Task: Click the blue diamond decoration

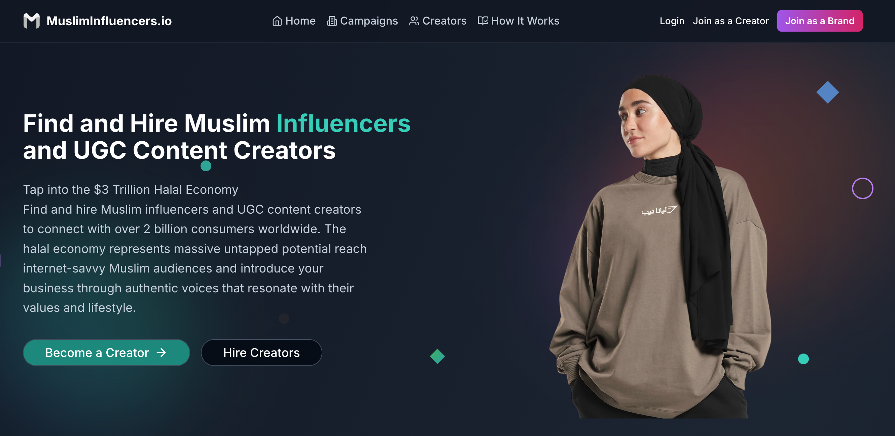Action: point(827,92)
